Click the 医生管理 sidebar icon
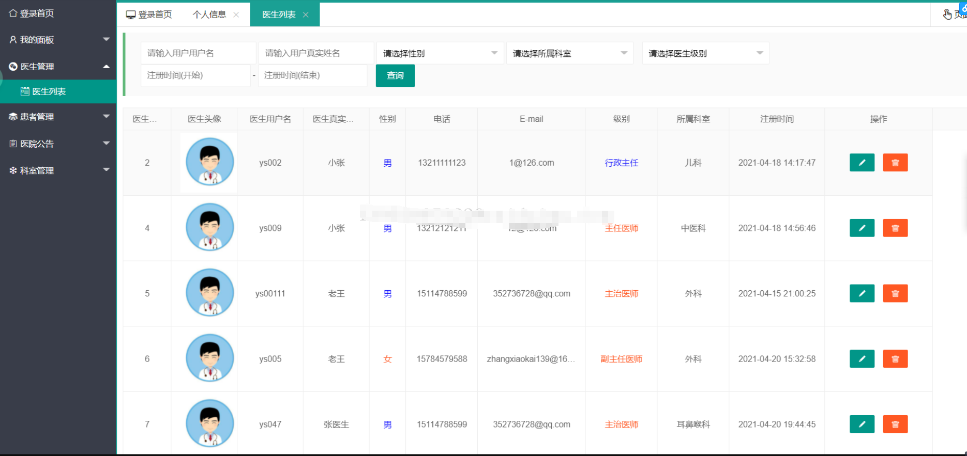Image resolution: width=967 pixels, height=456 pixels. click(13, 67)
